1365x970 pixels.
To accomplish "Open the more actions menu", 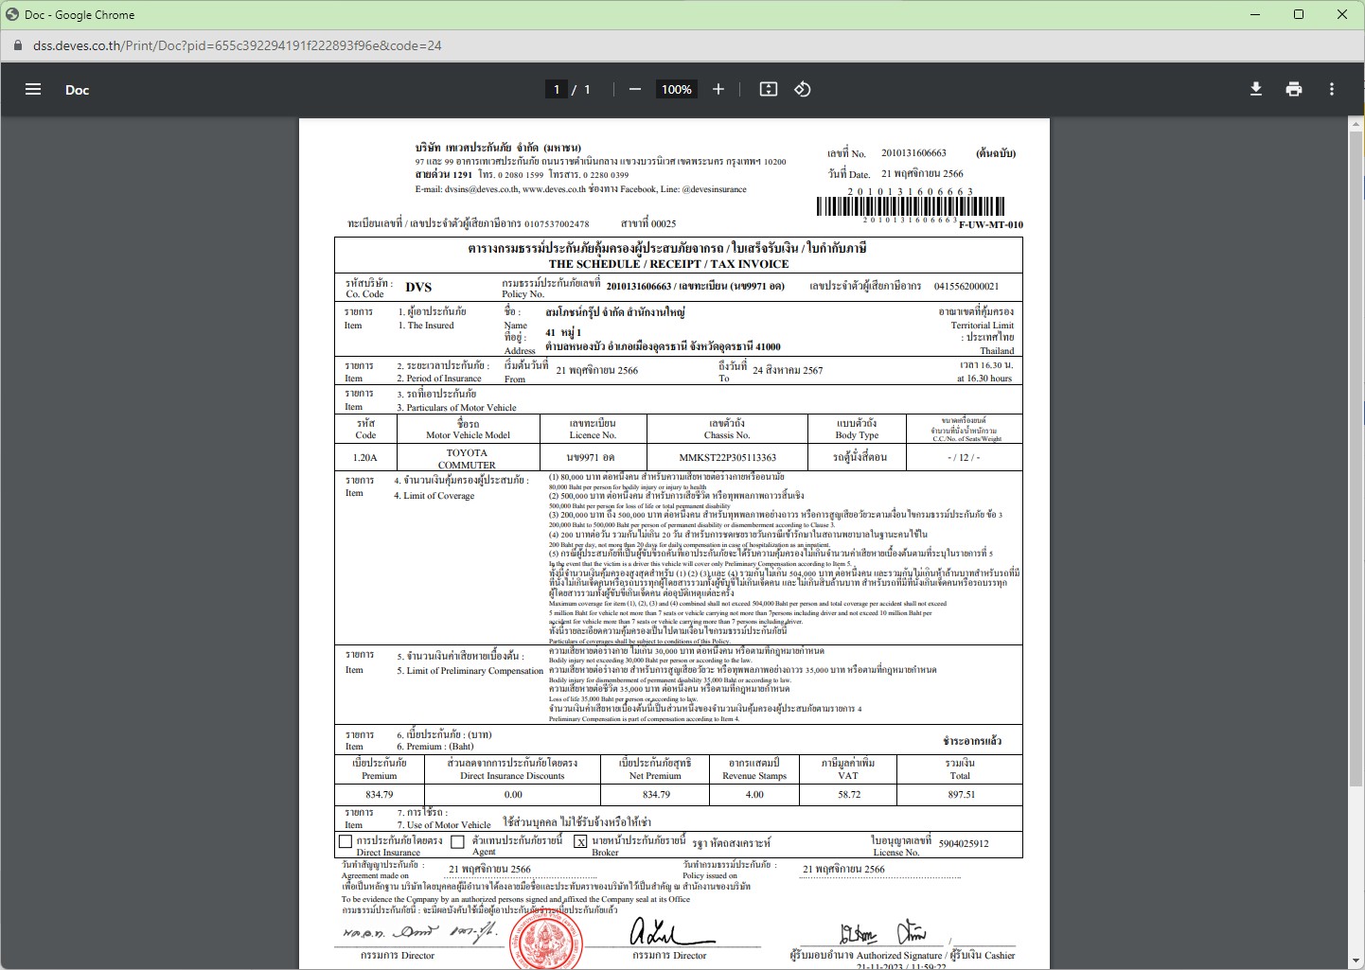I will click(1332, 89).
